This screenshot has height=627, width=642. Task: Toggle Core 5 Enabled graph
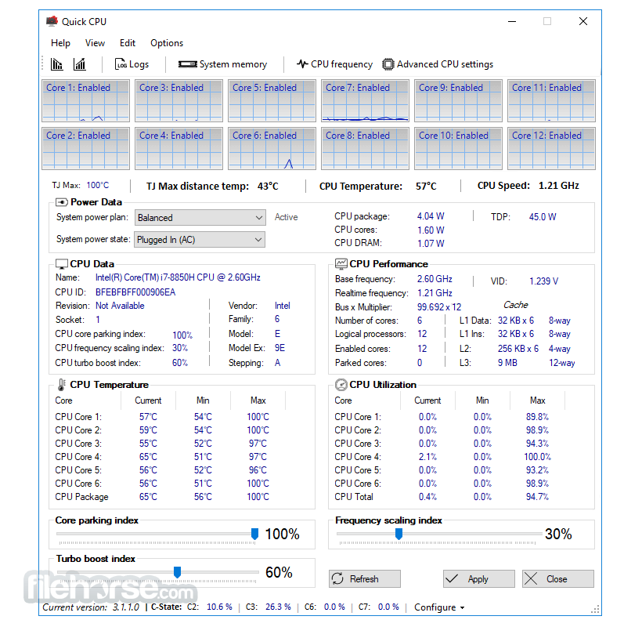(272, 101)
